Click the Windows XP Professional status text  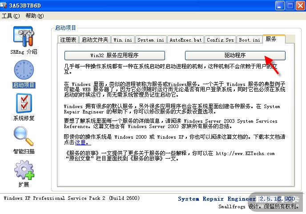pos(72,198)
